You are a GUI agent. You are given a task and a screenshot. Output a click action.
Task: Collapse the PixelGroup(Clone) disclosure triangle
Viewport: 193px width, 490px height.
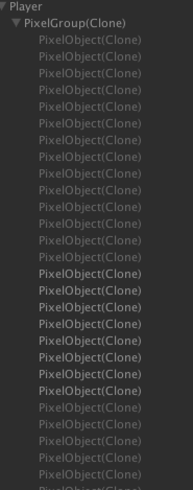17,23
